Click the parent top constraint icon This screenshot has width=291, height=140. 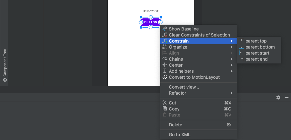(x=241, y=40)
